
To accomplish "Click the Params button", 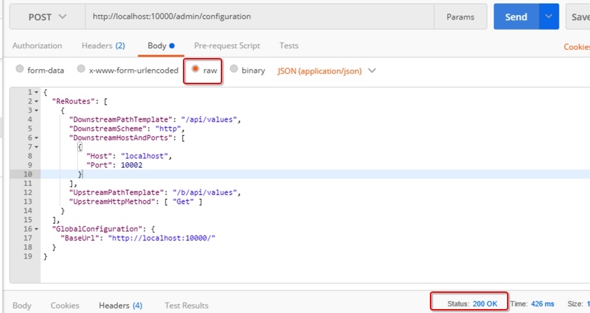I will pos(460,16).
